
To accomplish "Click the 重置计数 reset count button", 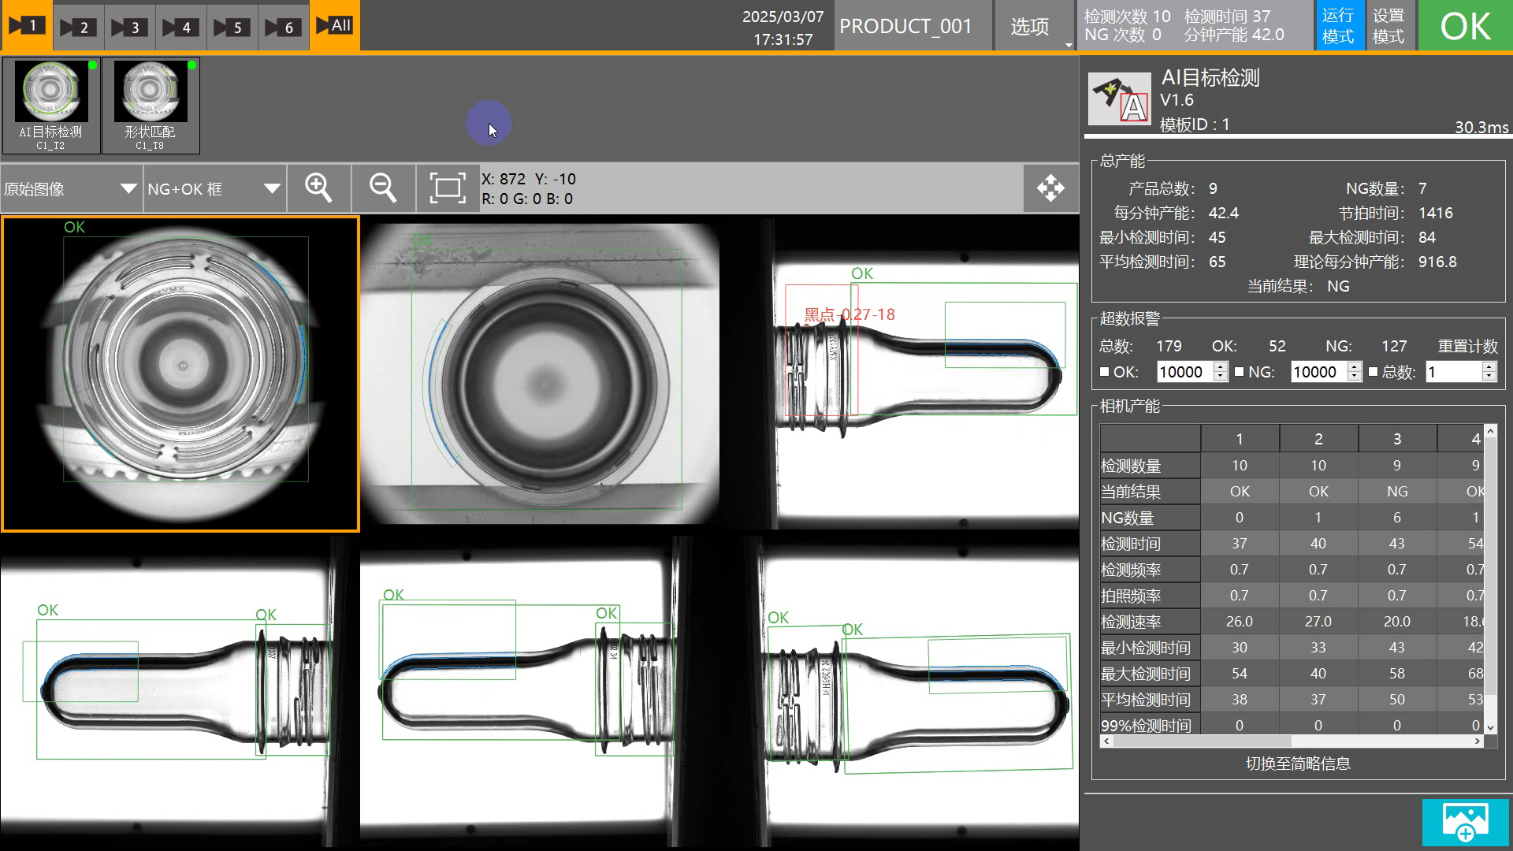I will (x=1467, y=347).
